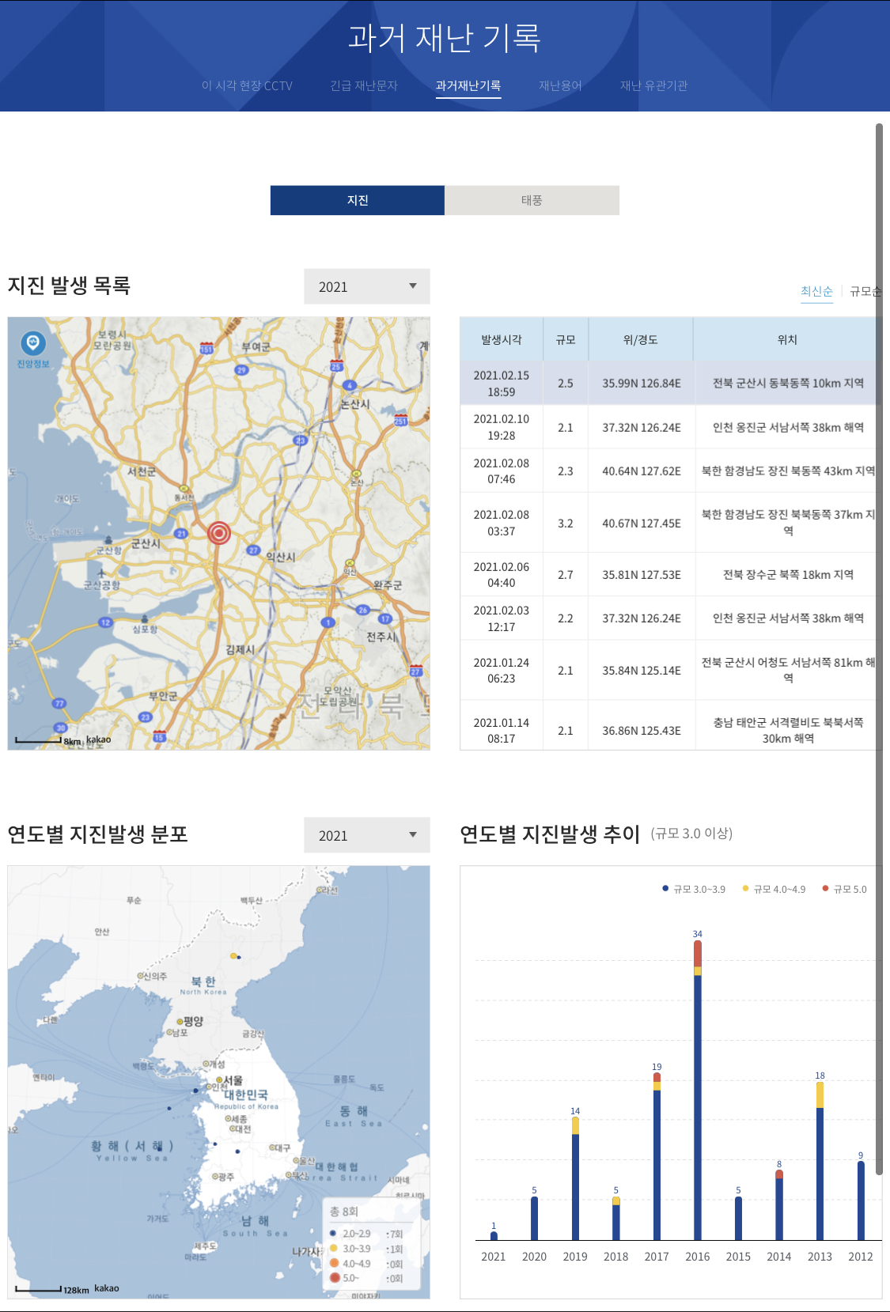890x1312 pixels.
Task: Toggle 규모 3.0~3.9 legend item
Action: coord(694,889)
